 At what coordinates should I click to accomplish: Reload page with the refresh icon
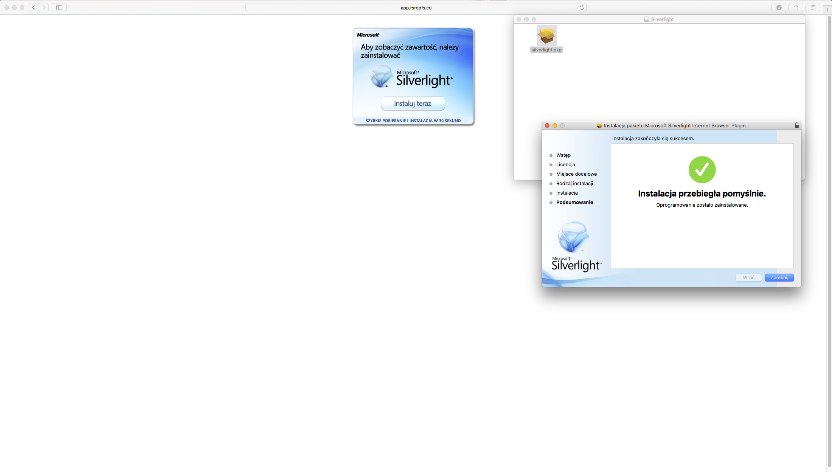pos(582,8)
